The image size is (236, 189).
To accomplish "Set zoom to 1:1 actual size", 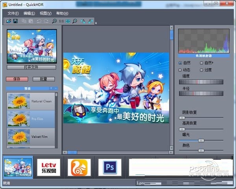I will coord(61,21).
